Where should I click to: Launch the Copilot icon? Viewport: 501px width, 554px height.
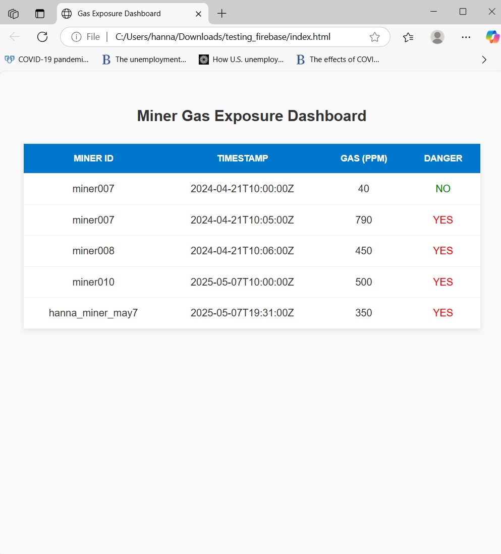492,37
